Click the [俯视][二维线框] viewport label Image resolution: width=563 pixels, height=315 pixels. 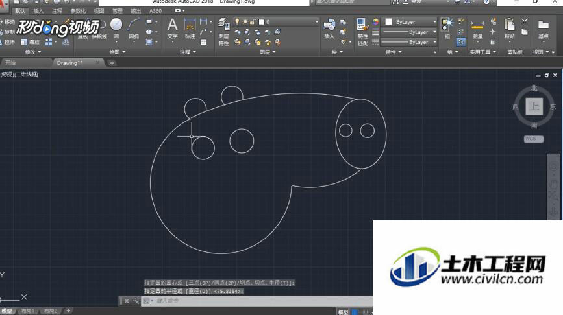pyautogui.click(x=19, y=74)
